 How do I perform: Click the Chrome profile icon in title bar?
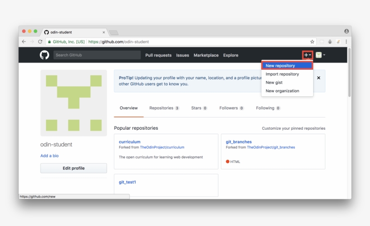point(346,32)
